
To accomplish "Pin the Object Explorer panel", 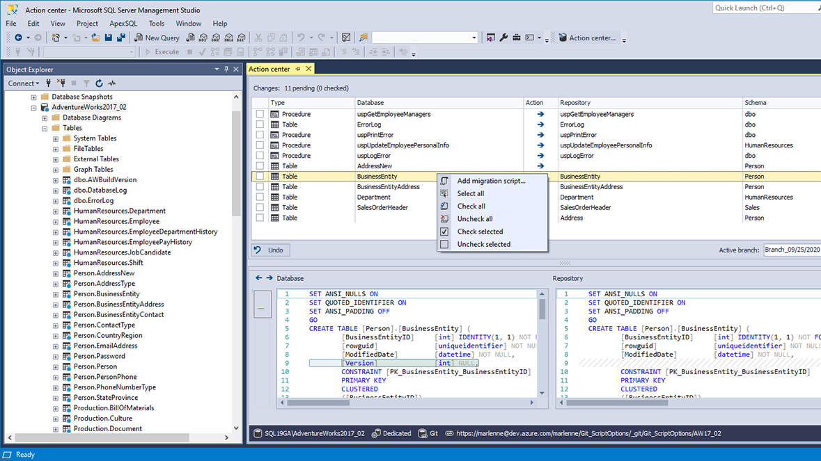I will (227, 69).
